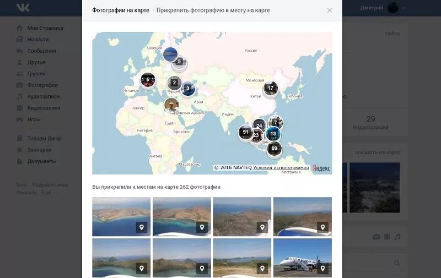Click the показать на карте link
Viewport: 441px width, 278px height.
[377, 152]
